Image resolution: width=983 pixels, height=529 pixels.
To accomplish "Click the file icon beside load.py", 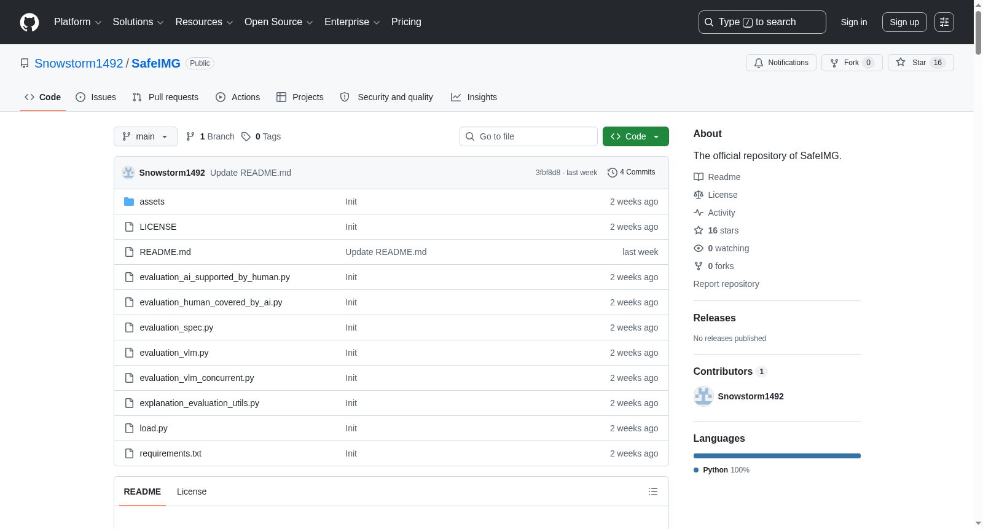I will [x=129, y=428].
